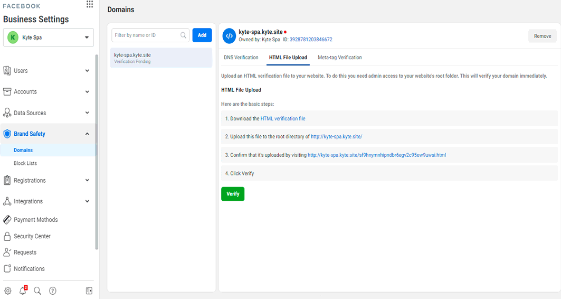Open Payment Methods menu item
561x299 pixels.
tap(36, 220)
